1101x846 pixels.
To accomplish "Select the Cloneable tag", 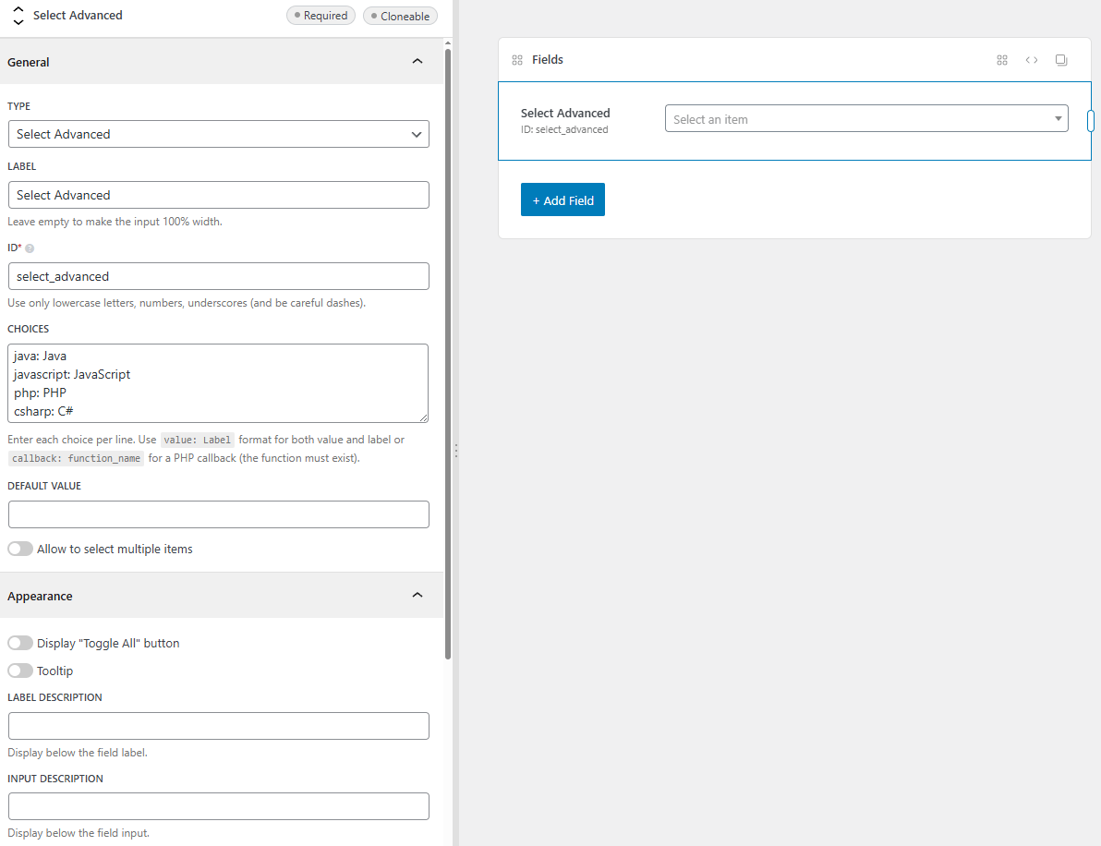I will [x=400, y=15].
